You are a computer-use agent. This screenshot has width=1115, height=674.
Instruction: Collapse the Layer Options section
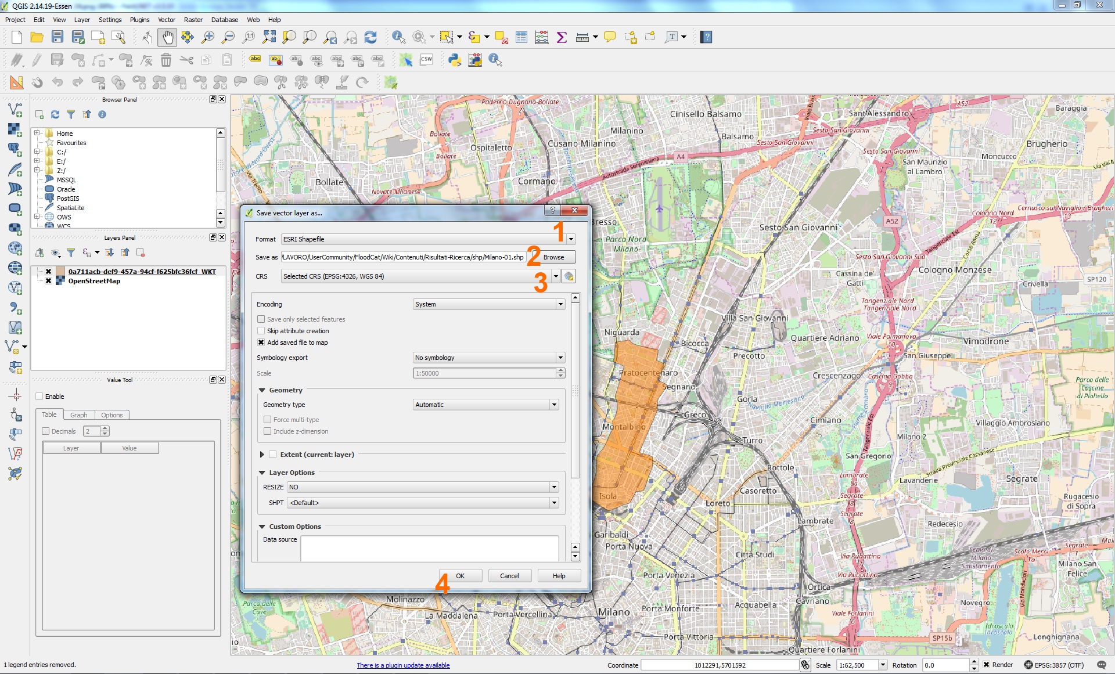click(262, 473)
